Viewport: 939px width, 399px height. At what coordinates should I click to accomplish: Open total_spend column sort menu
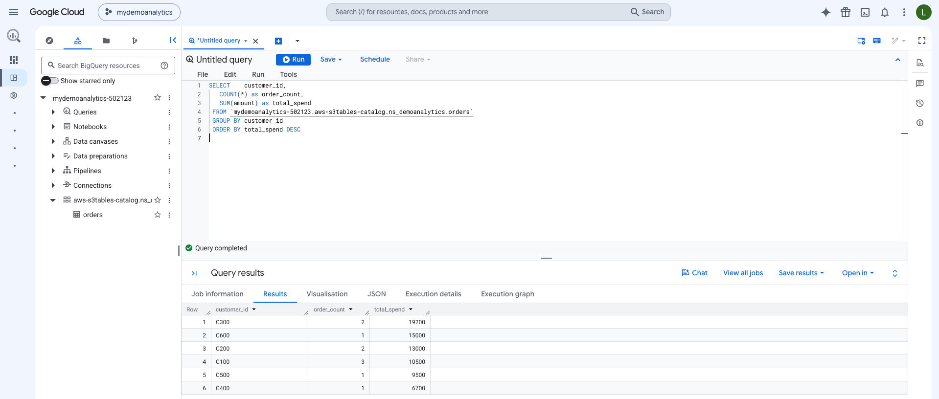pyautogui.click(x=411, y=310)
